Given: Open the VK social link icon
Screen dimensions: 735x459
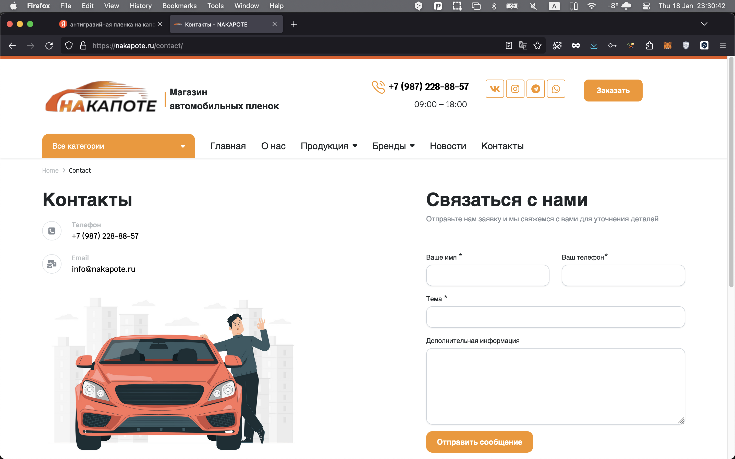Looking at the screenshot, I should tap(494, 89).
